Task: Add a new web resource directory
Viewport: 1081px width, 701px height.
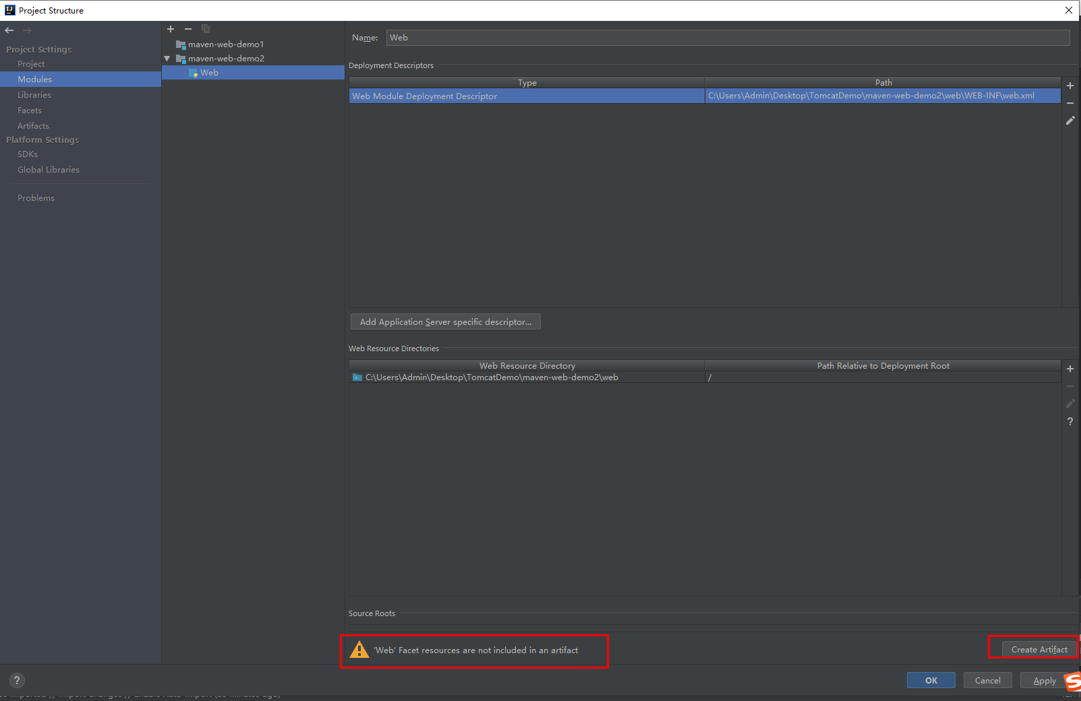Action: point(1070,369)
